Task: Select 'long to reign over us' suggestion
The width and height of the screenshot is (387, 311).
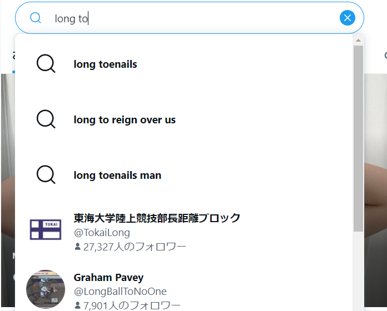Action: (x=125, y=120)
